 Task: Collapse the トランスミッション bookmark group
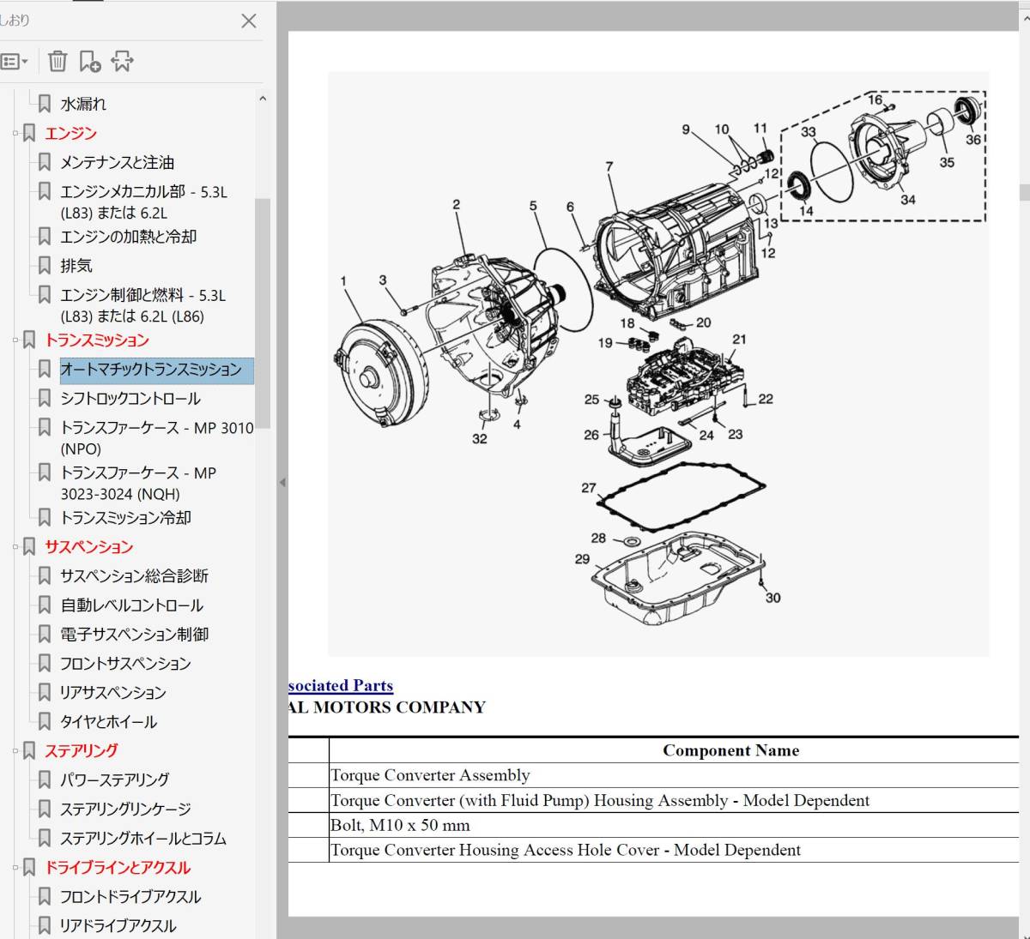(x=15, y=340)
